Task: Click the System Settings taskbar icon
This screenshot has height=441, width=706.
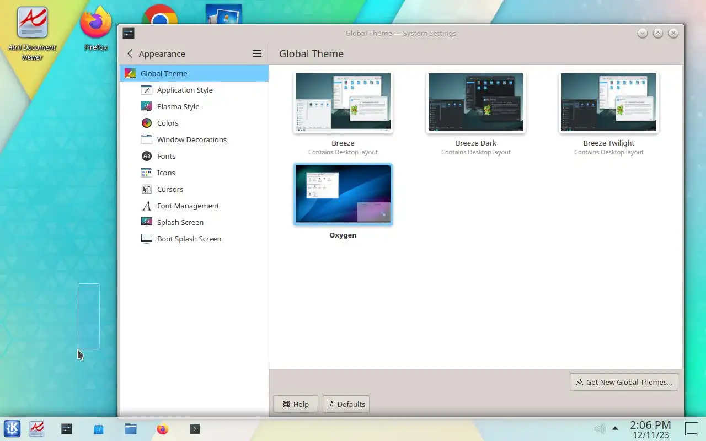Action: [67, 428]
